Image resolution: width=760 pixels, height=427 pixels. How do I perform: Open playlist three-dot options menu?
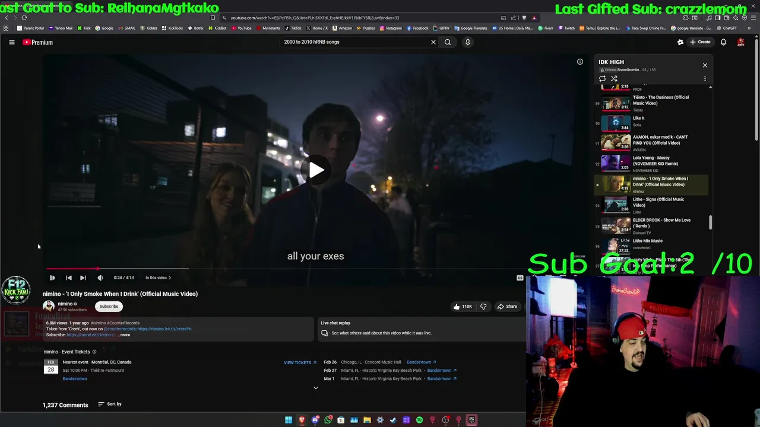point(705,79)
